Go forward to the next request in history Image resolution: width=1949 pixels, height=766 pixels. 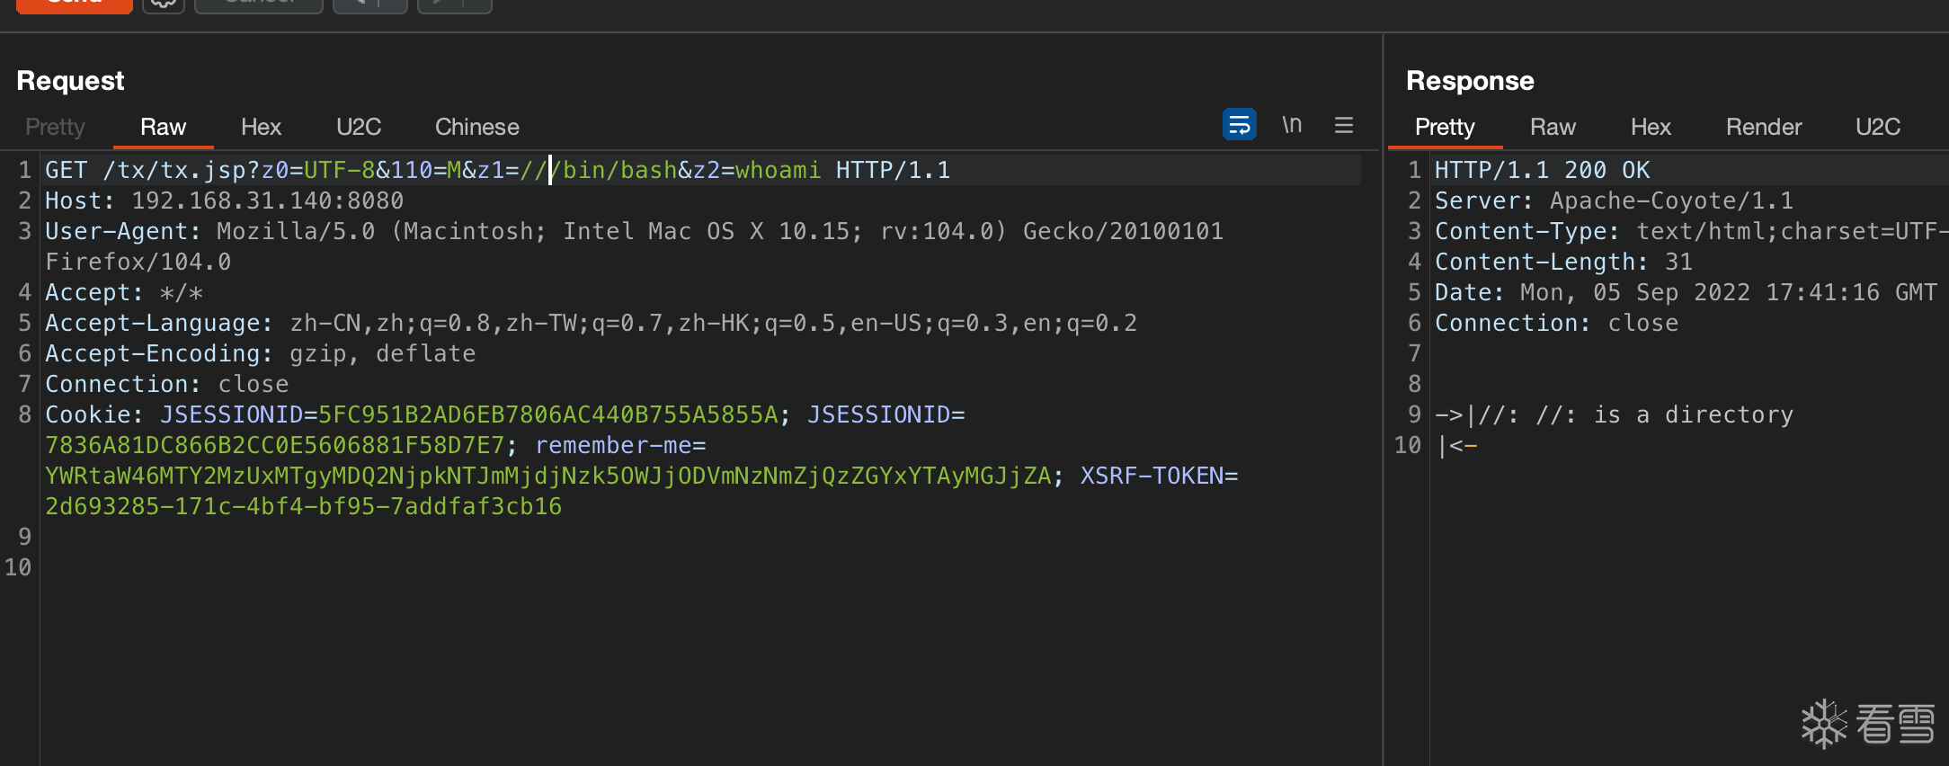[454, 4]
